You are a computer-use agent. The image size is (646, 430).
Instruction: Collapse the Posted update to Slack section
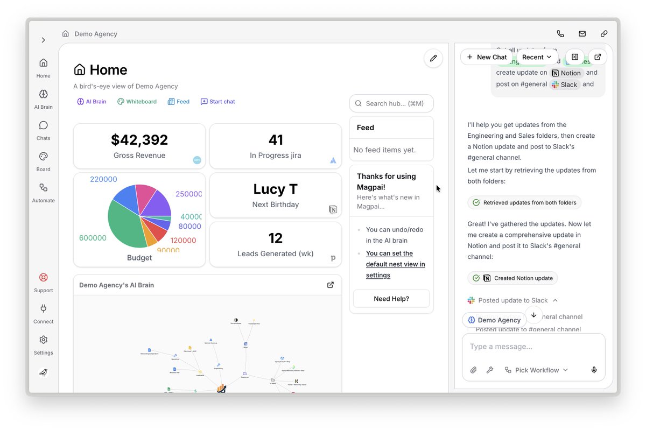point(512,300)
